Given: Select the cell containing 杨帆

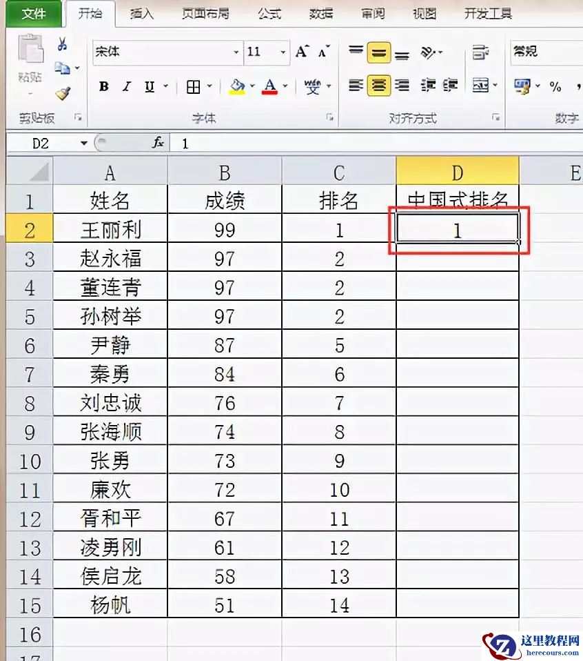Looking at the screenshot, I should (x=110, y=605).
